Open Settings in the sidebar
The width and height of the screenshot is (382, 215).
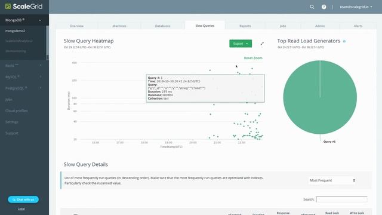[12, 122]
